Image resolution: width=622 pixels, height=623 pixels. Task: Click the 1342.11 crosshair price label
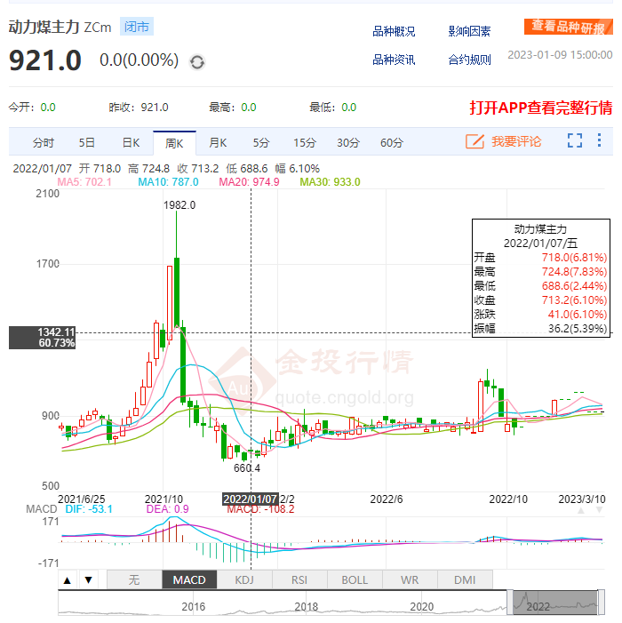pos(42,338)
